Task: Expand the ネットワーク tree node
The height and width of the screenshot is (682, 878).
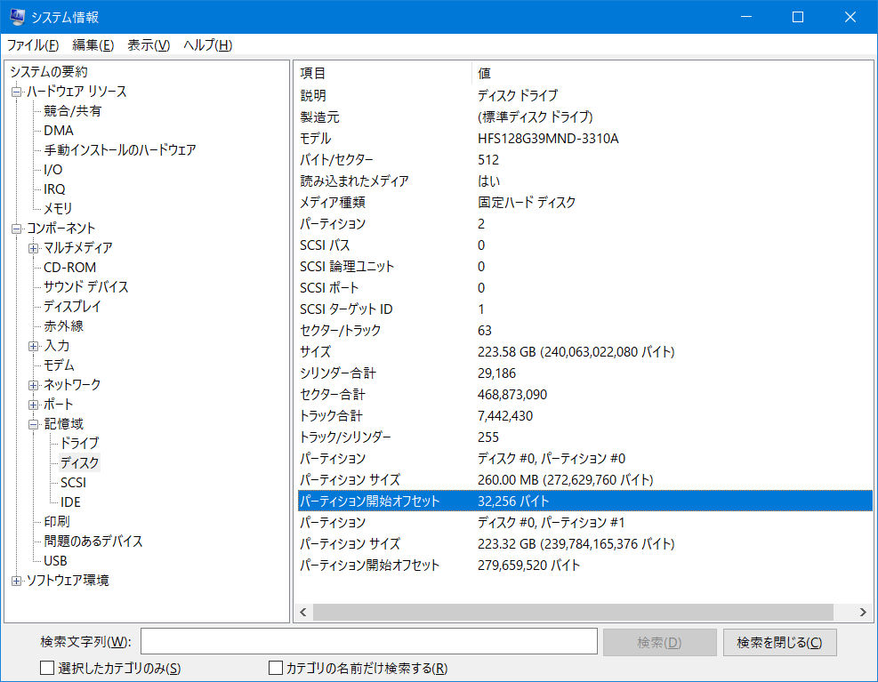Action: click(34, 385)
